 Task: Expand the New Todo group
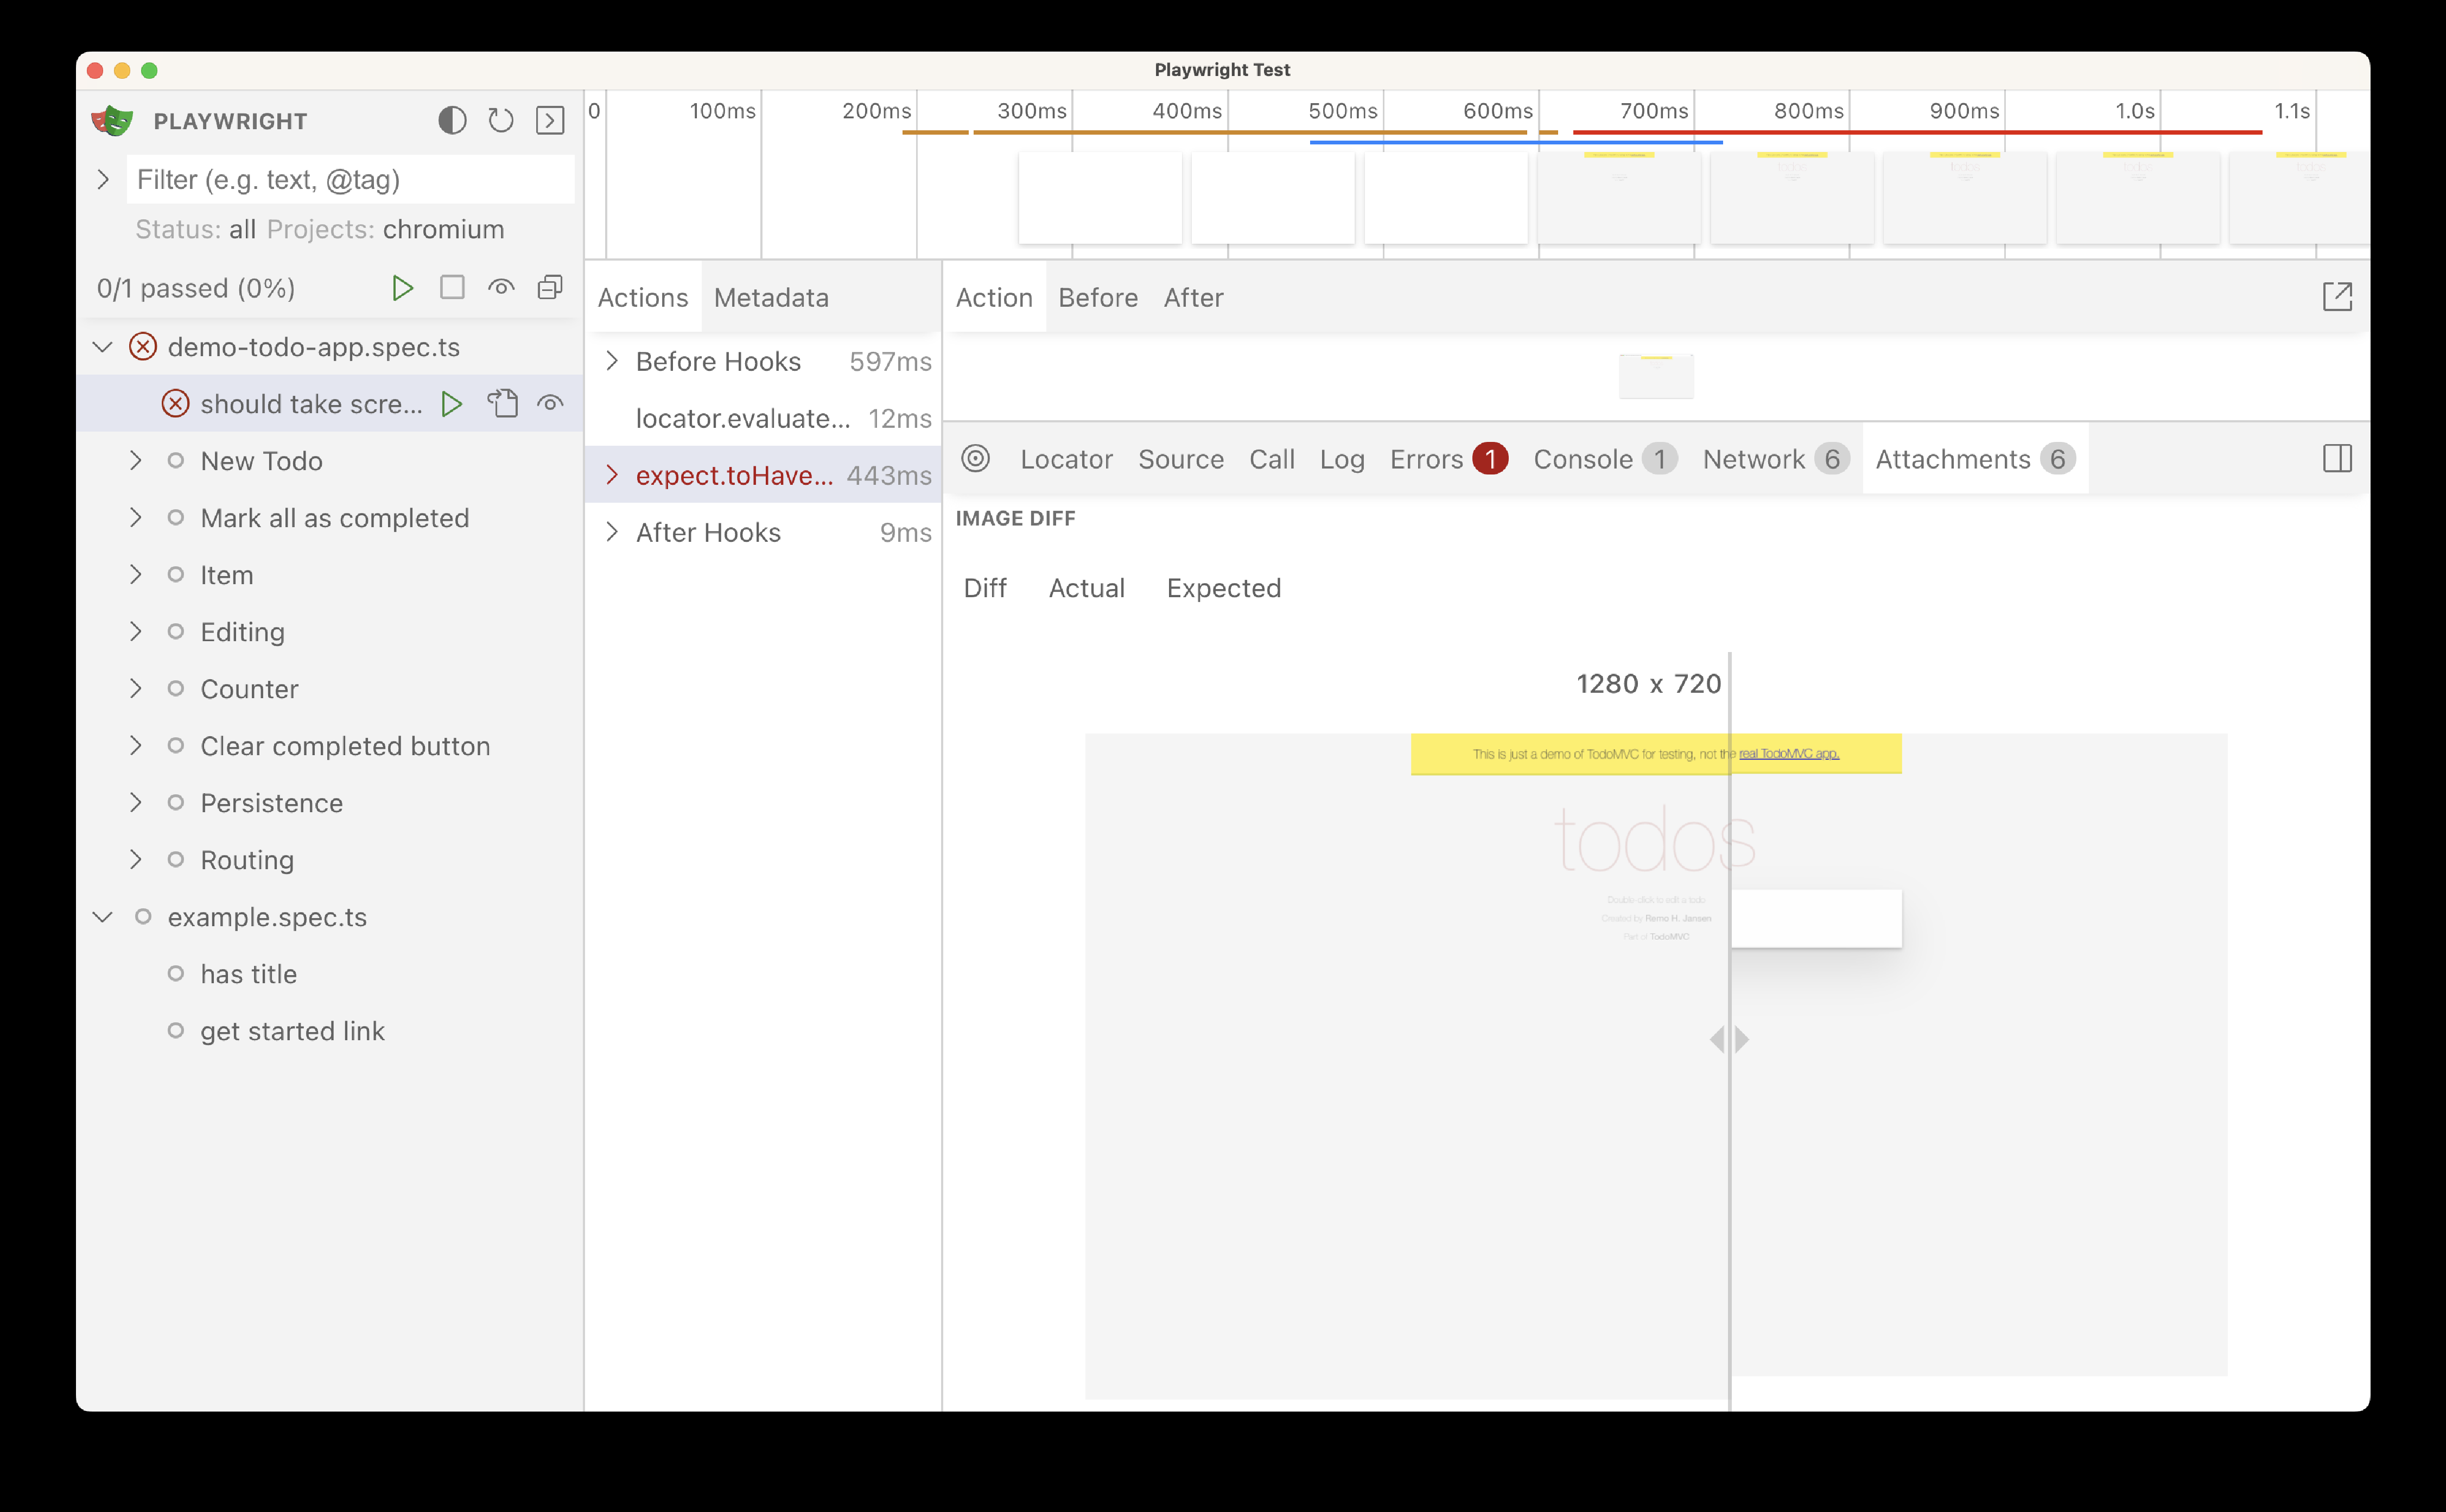[x=136, y=461]
